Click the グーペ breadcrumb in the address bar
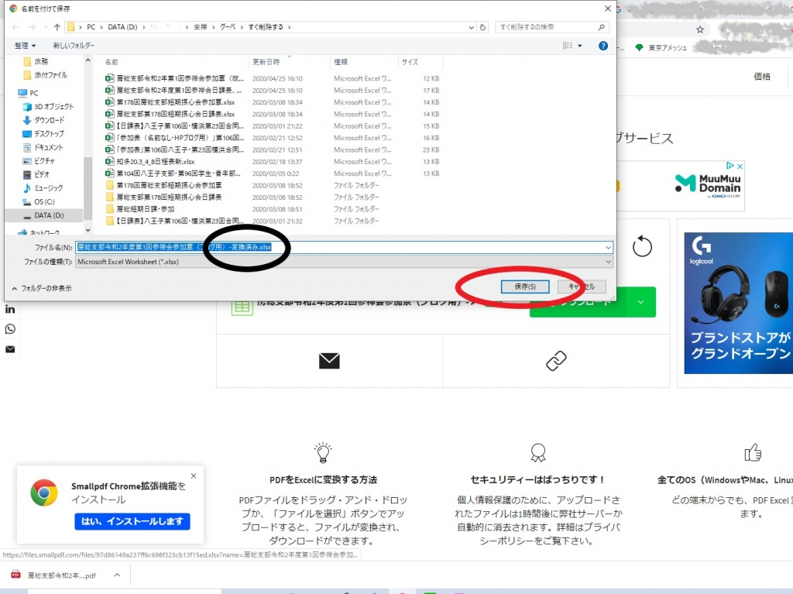793x594 pixels. pyautogui.click(x=228, y=27)
